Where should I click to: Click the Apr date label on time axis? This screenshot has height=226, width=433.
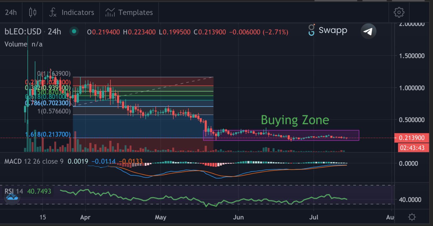pyautogui.click(x=85, y=217)
